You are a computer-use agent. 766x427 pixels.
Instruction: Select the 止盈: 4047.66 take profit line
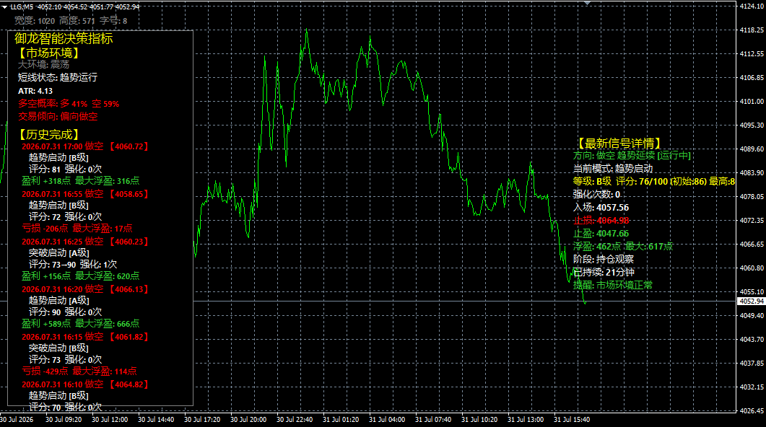pyautogui.click(x=601, y=234)
